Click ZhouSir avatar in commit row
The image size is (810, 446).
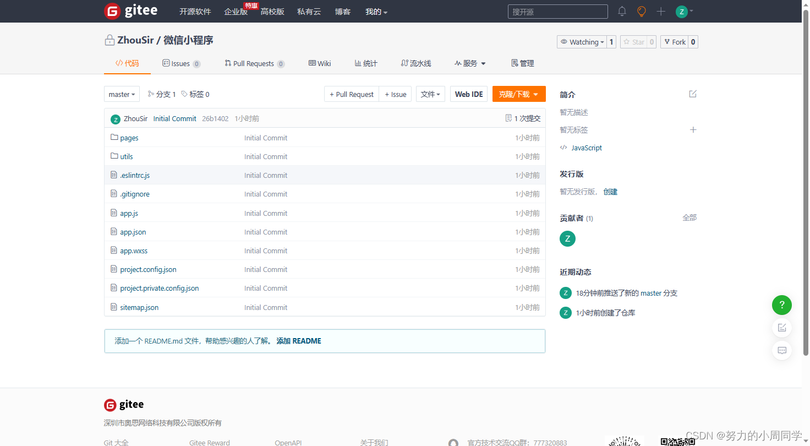[116, 119]
